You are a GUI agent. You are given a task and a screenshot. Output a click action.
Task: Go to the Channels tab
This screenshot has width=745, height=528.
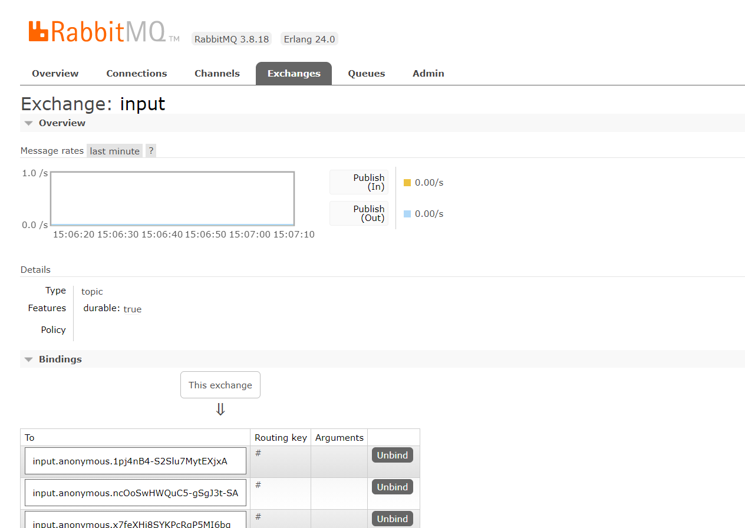(x=217, y=74)
